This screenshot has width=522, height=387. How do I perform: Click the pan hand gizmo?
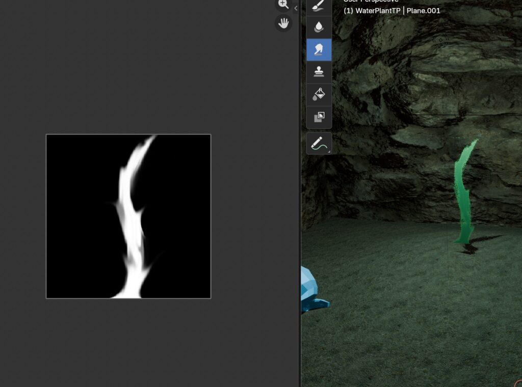283,23
